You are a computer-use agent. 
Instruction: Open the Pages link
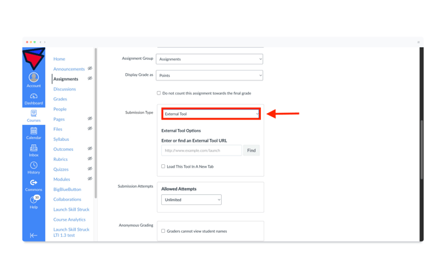pyautogui.click(x=59, y=119)
